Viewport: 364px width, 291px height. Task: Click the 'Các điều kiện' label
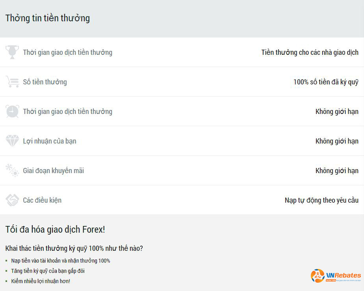(x=42, y=200)
